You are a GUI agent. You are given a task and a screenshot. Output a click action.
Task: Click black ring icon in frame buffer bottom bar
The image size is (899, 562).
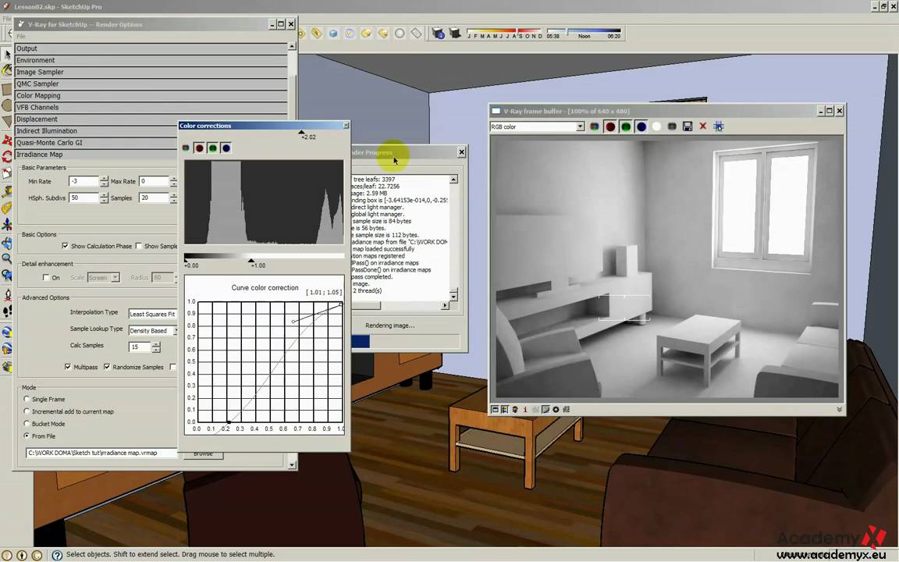pos(556,410)
